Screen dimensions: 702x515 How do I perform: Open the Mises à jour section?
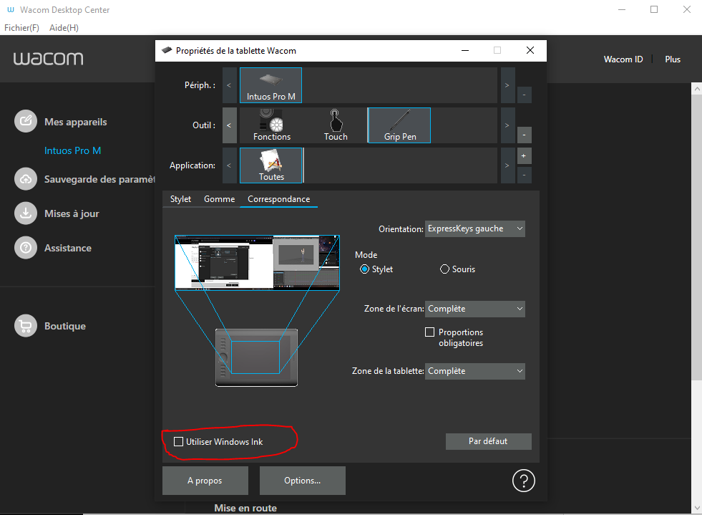[x=70, y=213]
